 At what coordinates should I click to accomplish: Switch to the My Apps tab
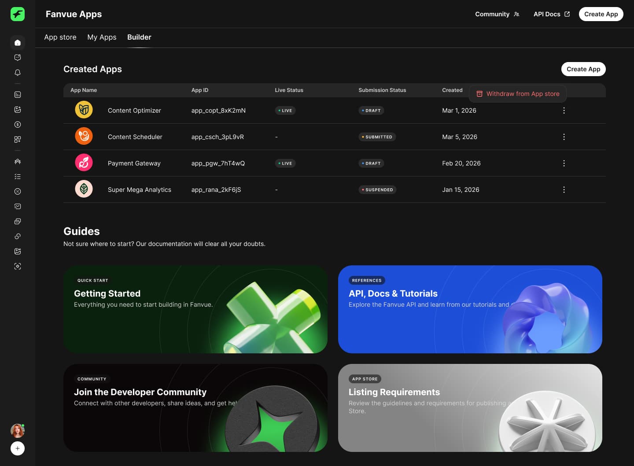coord(102,37)
